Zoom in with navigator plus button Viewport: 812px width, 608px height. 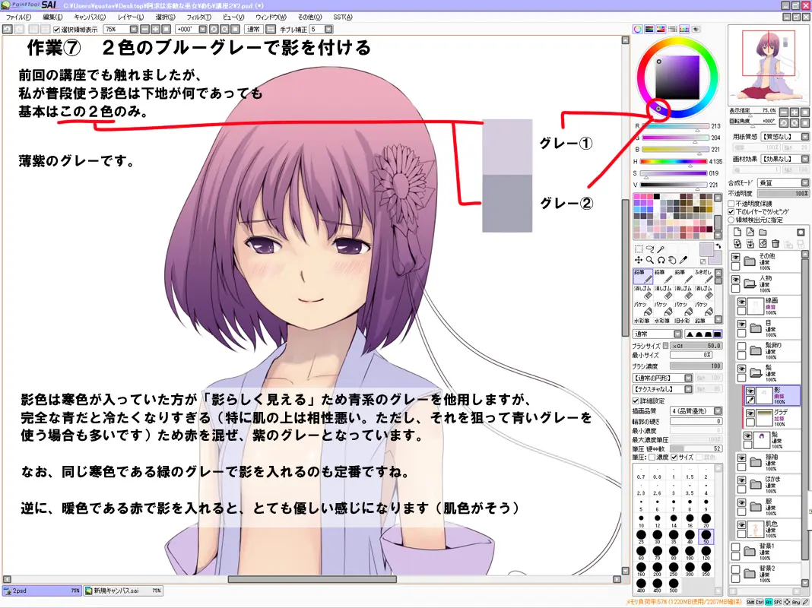pos(795,112)
